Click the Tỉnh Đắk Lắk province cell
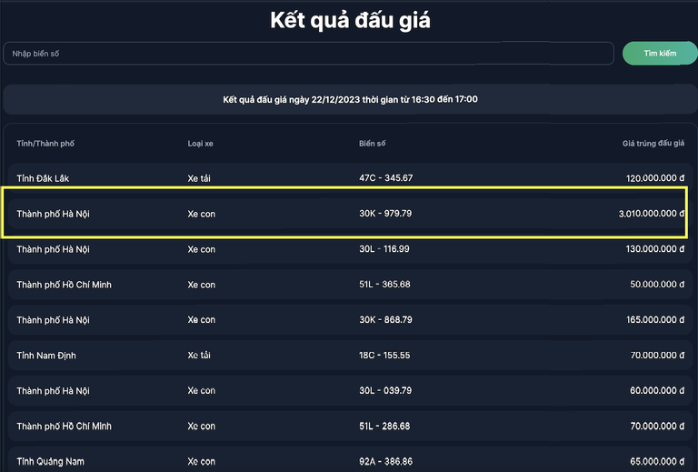698x472 pixels. click(x=43, y=178)
